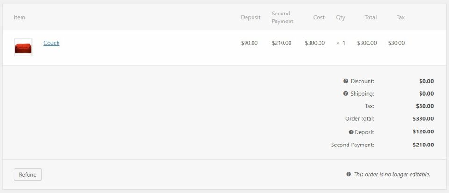Open the red couch product thumbnail
The image size is (449, 193).
coord(23,48)
